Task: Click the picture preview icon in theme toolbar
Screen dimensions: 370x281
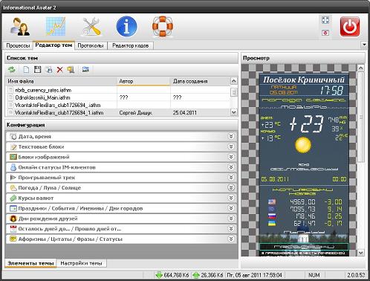Action: click(x=85, y=70)
